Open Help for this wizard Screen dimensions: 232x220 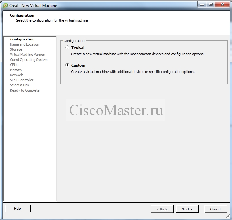[x=18, y=209]
